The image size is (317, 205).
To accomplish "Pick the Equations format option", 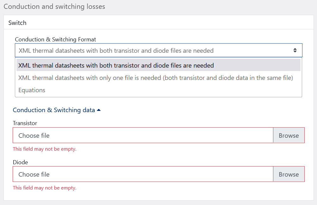I will click(x=32, y=90).
